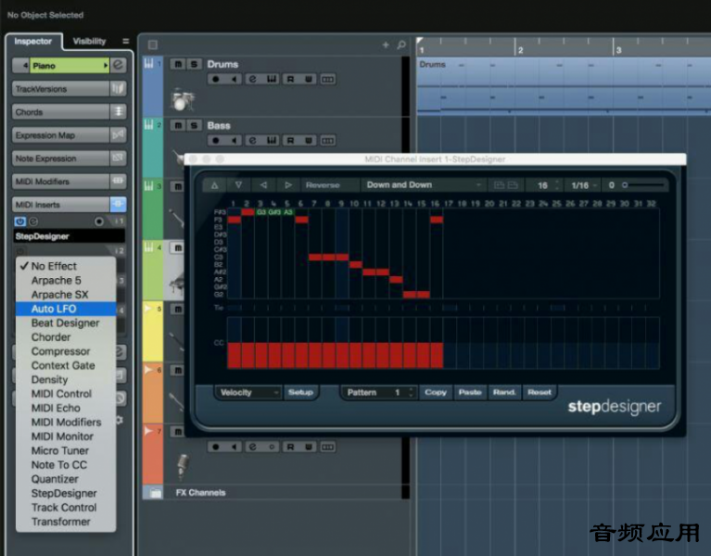711x556 pixels.
Task: Enable read automation on the Drums track
Action: [x=290, y=80]
